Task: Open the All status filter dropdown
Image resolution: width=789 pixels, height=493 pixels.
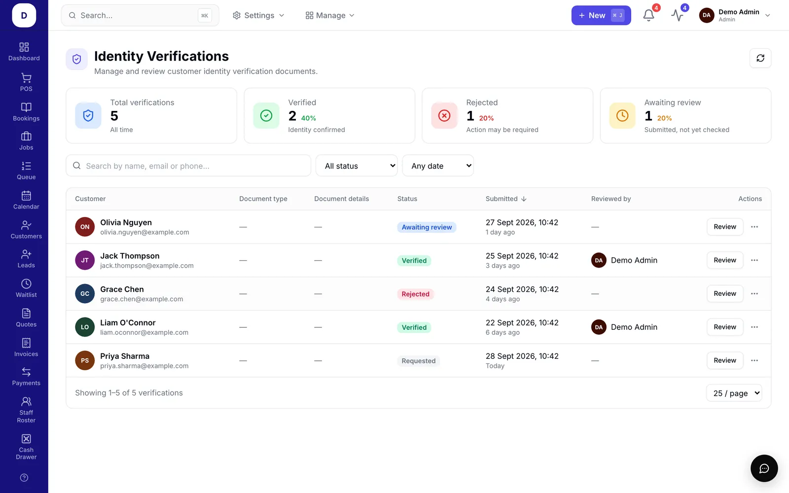Action: [357, 166]
